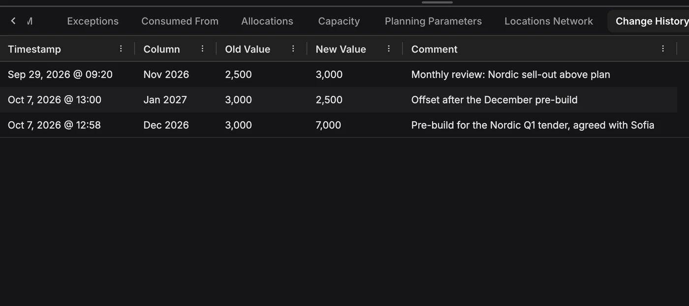Sort by the Column header label
The width and height of the screenshot is (689, 306).
click(161, 49)
